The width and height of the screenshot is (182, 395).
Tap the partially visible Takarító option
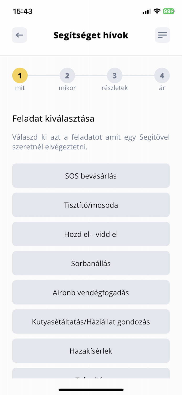click(x=91, y=377)
